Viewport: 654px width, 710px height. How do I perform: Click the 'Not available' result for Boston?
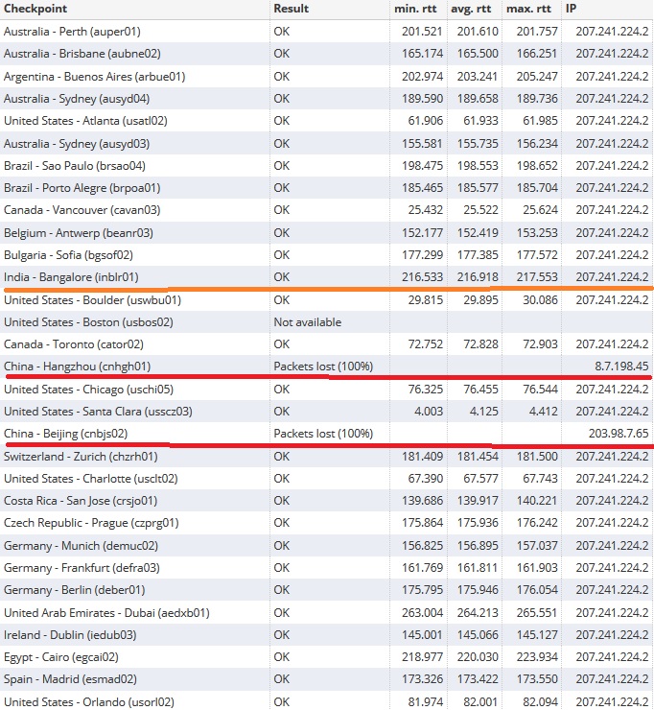[x=307, y=322]
